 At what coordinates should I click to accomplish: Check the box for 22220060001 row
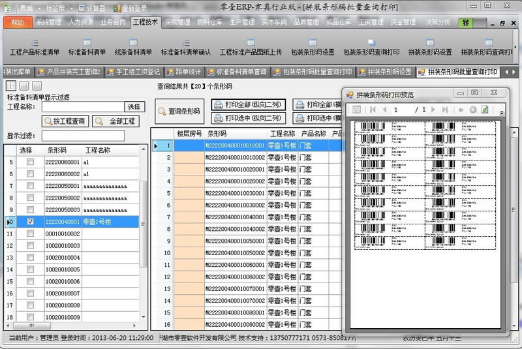tap(30, 162)
